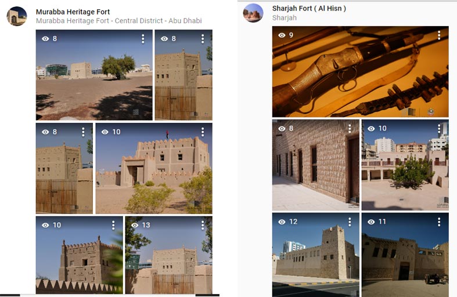The width and height of the screenshot is (457, 297).
Task: Open 10-view crenellated tower photo
Action: pos(80,255)
